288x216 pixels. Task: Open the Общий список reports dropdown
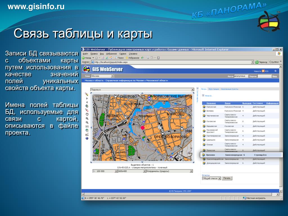point(211,178)
